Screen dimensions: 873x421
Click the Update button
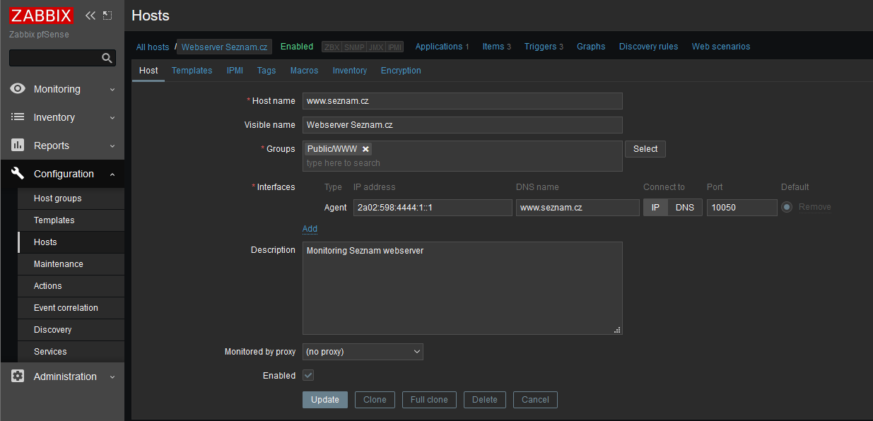click(325, 400)
